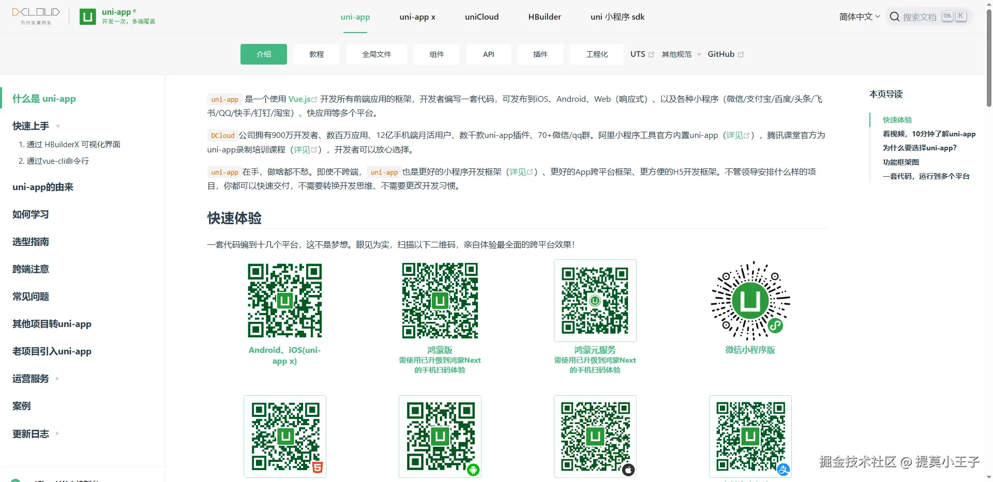Expand the 更新日志 sidebar section
Image resolution: width=993 pixels, height=482 pixels.
coord(36,433)
